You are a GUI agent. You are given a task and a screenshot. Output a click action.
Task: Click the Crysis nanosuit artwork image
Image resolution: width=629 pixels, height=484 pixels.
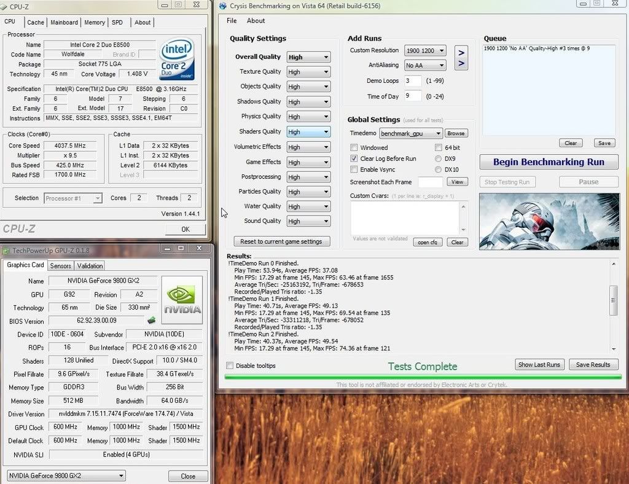[x=549, y=221]
